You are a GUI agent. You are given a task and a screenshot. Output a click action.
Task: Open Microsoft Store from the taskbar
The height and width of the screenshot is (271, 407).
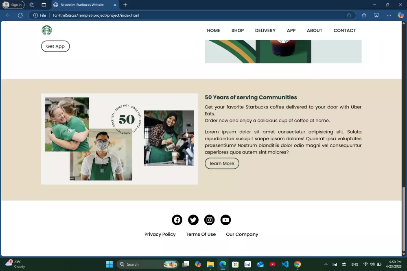point(235,264)
